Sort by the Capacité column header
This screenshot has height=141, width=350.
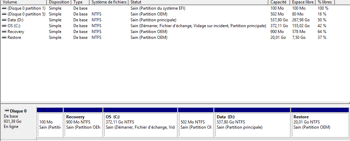279,2
